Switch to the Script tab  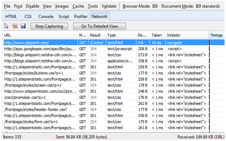pos(64,17)
